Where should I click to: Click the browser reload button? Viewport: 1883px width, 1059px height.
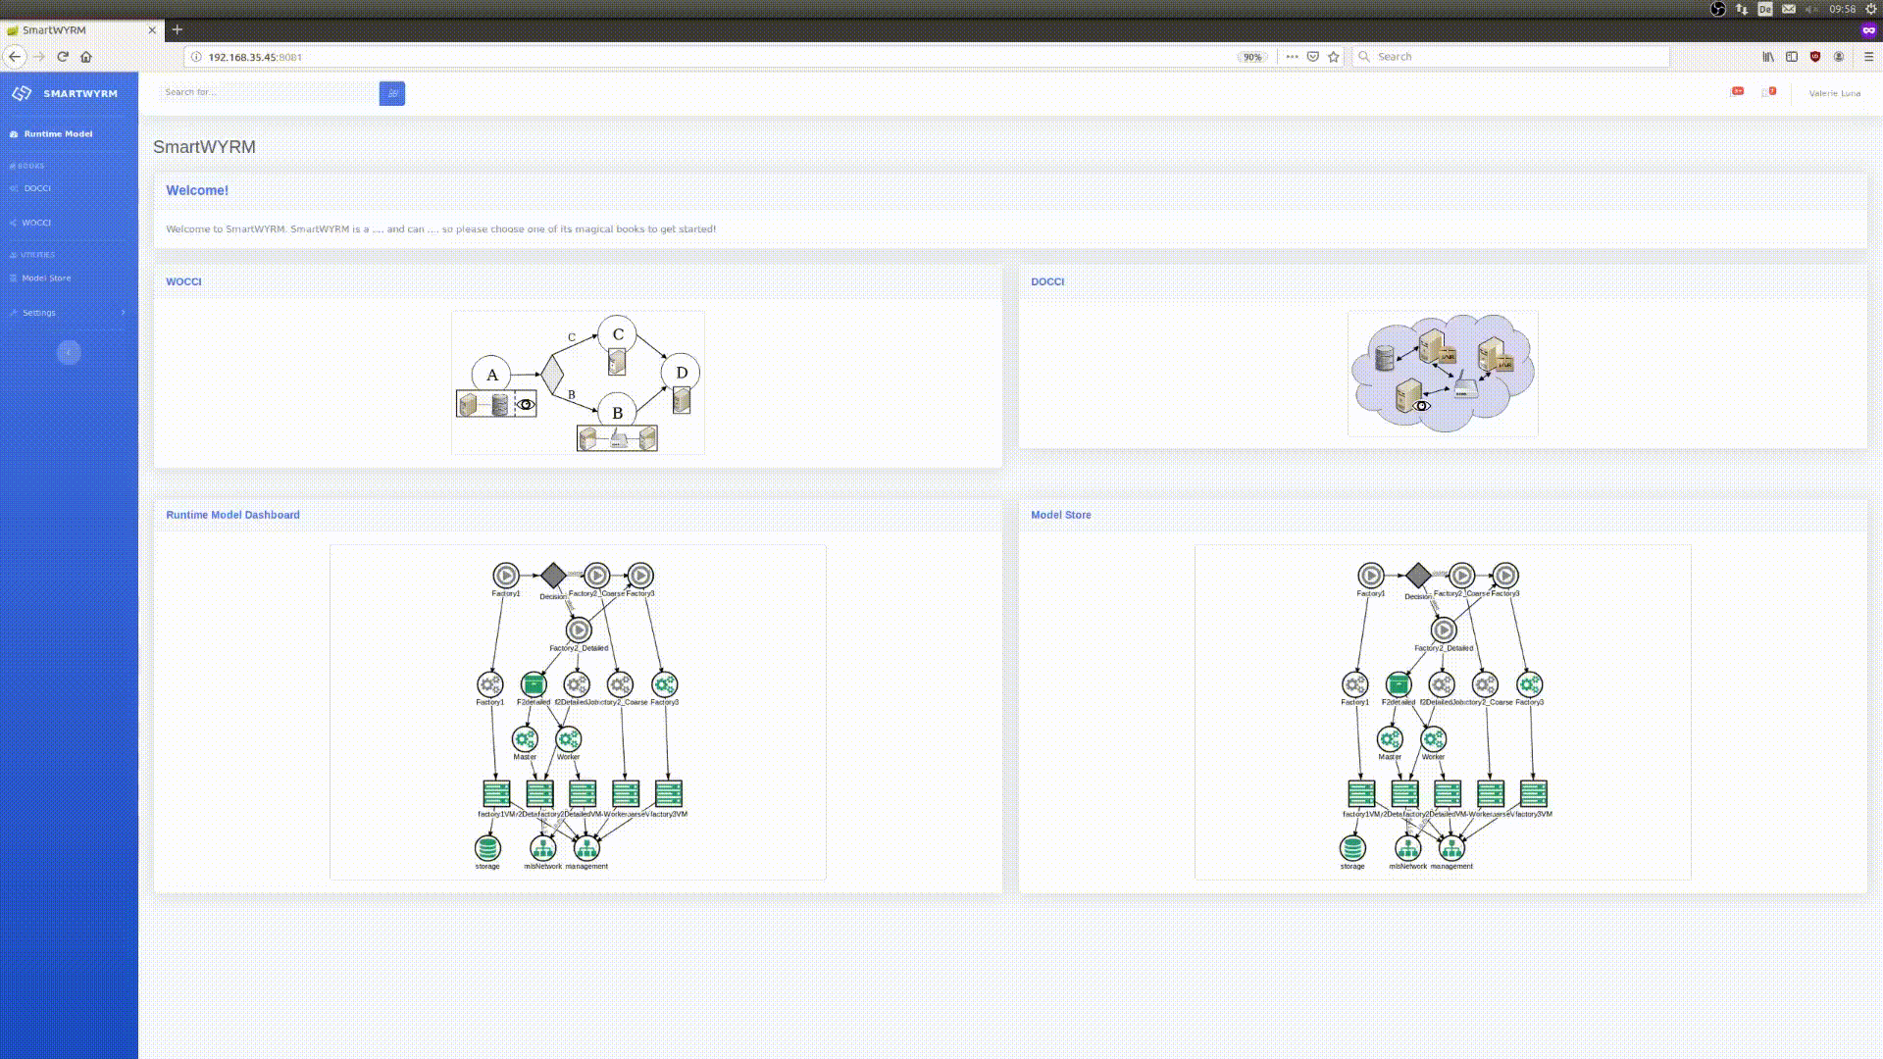tap(63, 57)
